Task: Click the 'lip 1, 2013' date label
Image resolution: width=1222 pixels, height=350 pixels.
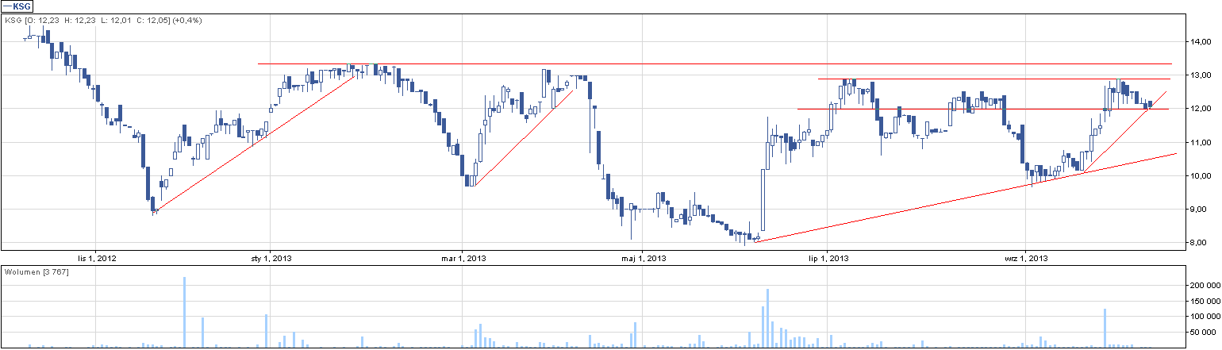Action: [829, 258]
